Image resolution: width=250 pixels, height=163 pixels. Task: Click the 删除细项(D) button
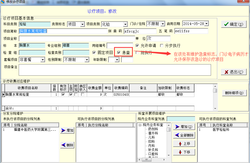pos(234,93)
